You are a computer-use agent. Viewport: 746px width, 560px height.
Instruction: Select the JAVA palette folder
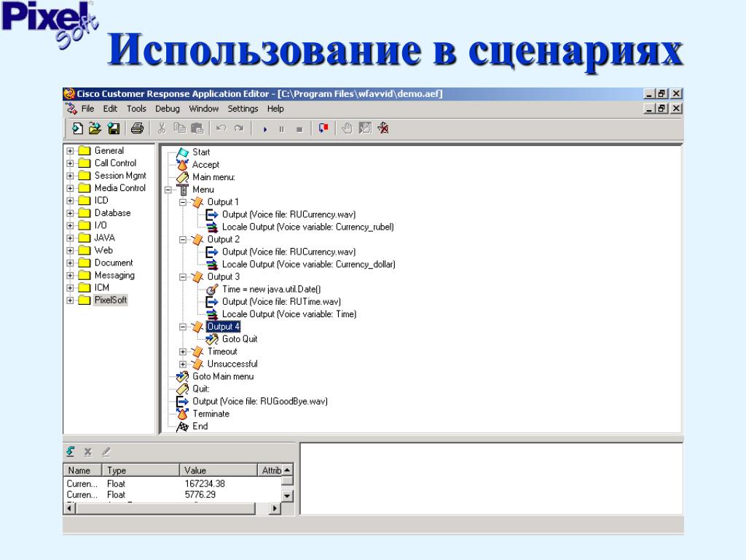pyautogui.click(x=105, y=238)
